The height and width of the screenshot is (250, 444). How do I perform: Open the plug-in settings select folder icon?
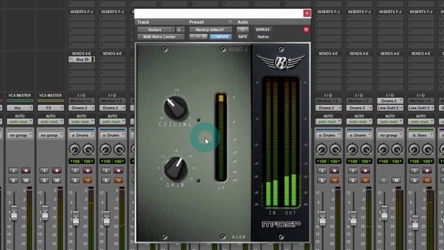[205, 37]
